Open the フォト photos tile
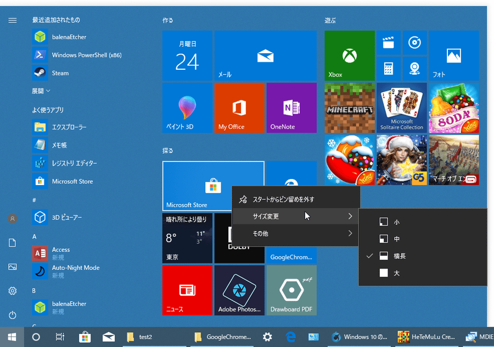This screenshot has height=347, width=494. tap(454, 55)
